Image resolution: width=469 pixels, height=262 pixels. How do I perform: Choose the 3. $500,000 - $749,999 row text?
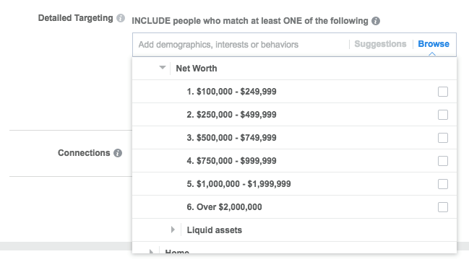coord(231,138)
